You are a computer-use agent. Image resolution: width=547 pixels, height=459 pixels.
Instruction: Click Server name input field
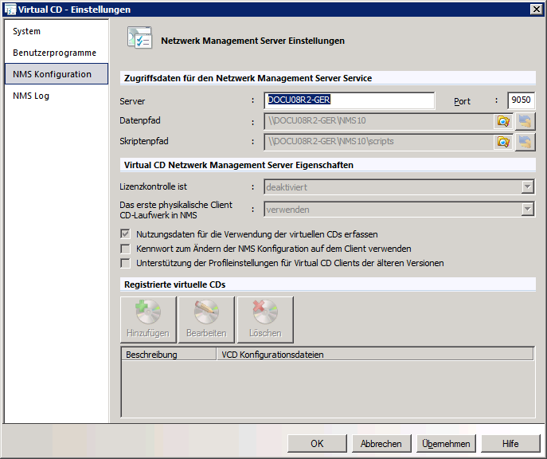coord(350,100)
